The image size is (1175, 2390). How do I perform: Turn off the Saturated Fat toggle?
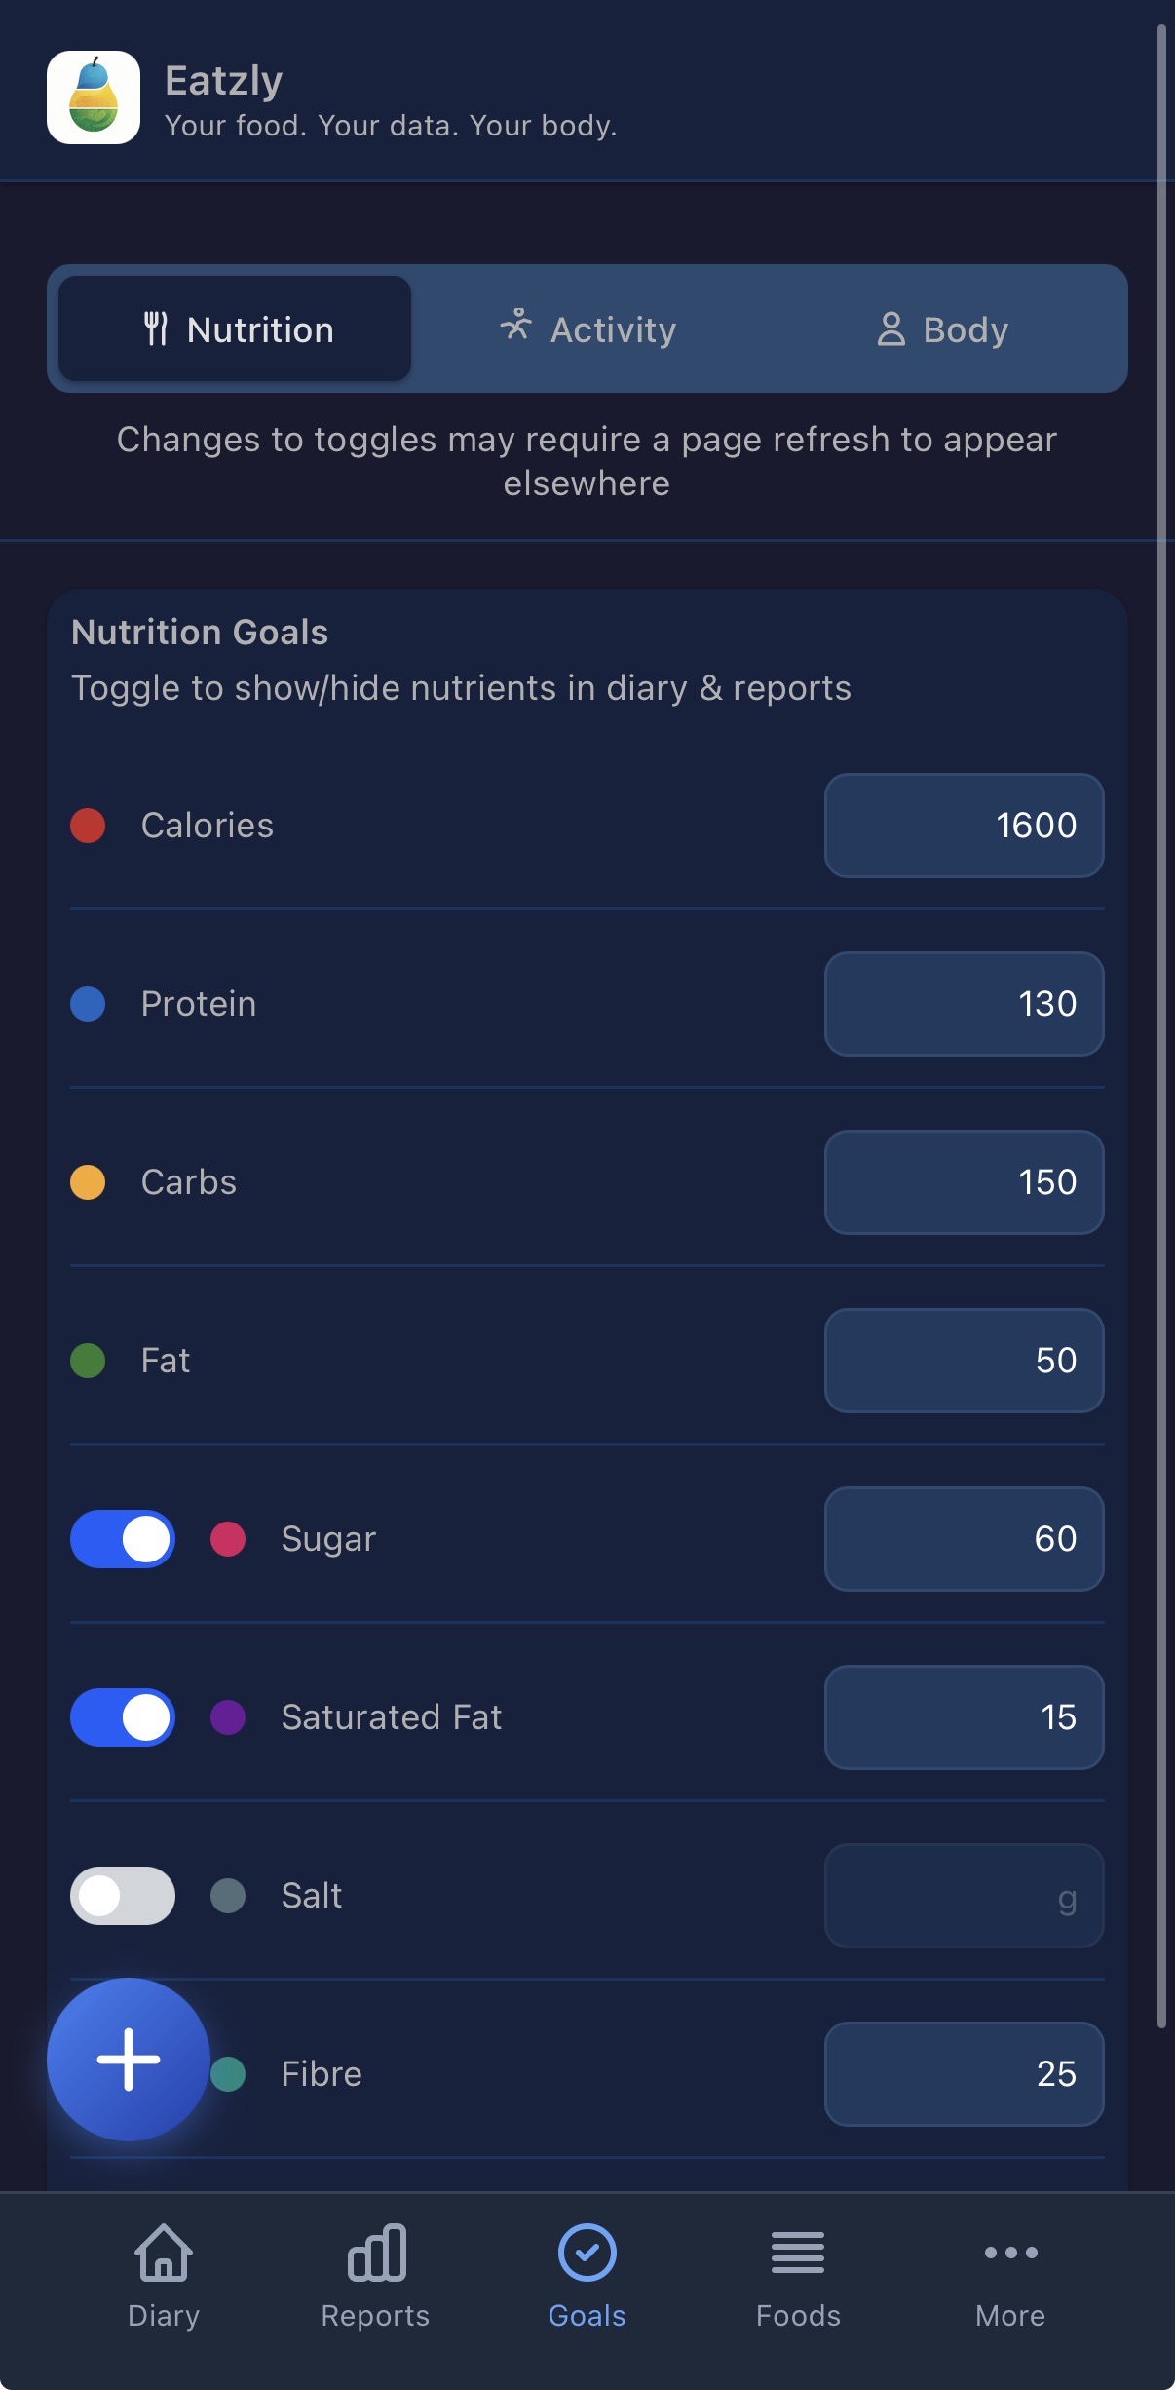121,1718
